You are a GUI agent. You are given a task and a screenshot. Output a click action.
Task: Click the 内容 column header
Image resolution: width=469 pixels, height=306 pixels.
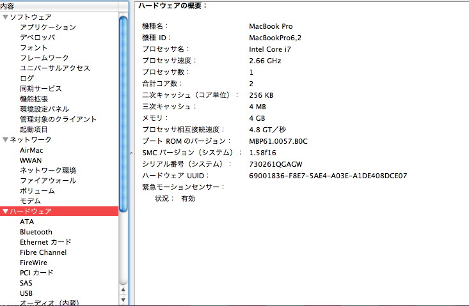click(x=60, y=6)
